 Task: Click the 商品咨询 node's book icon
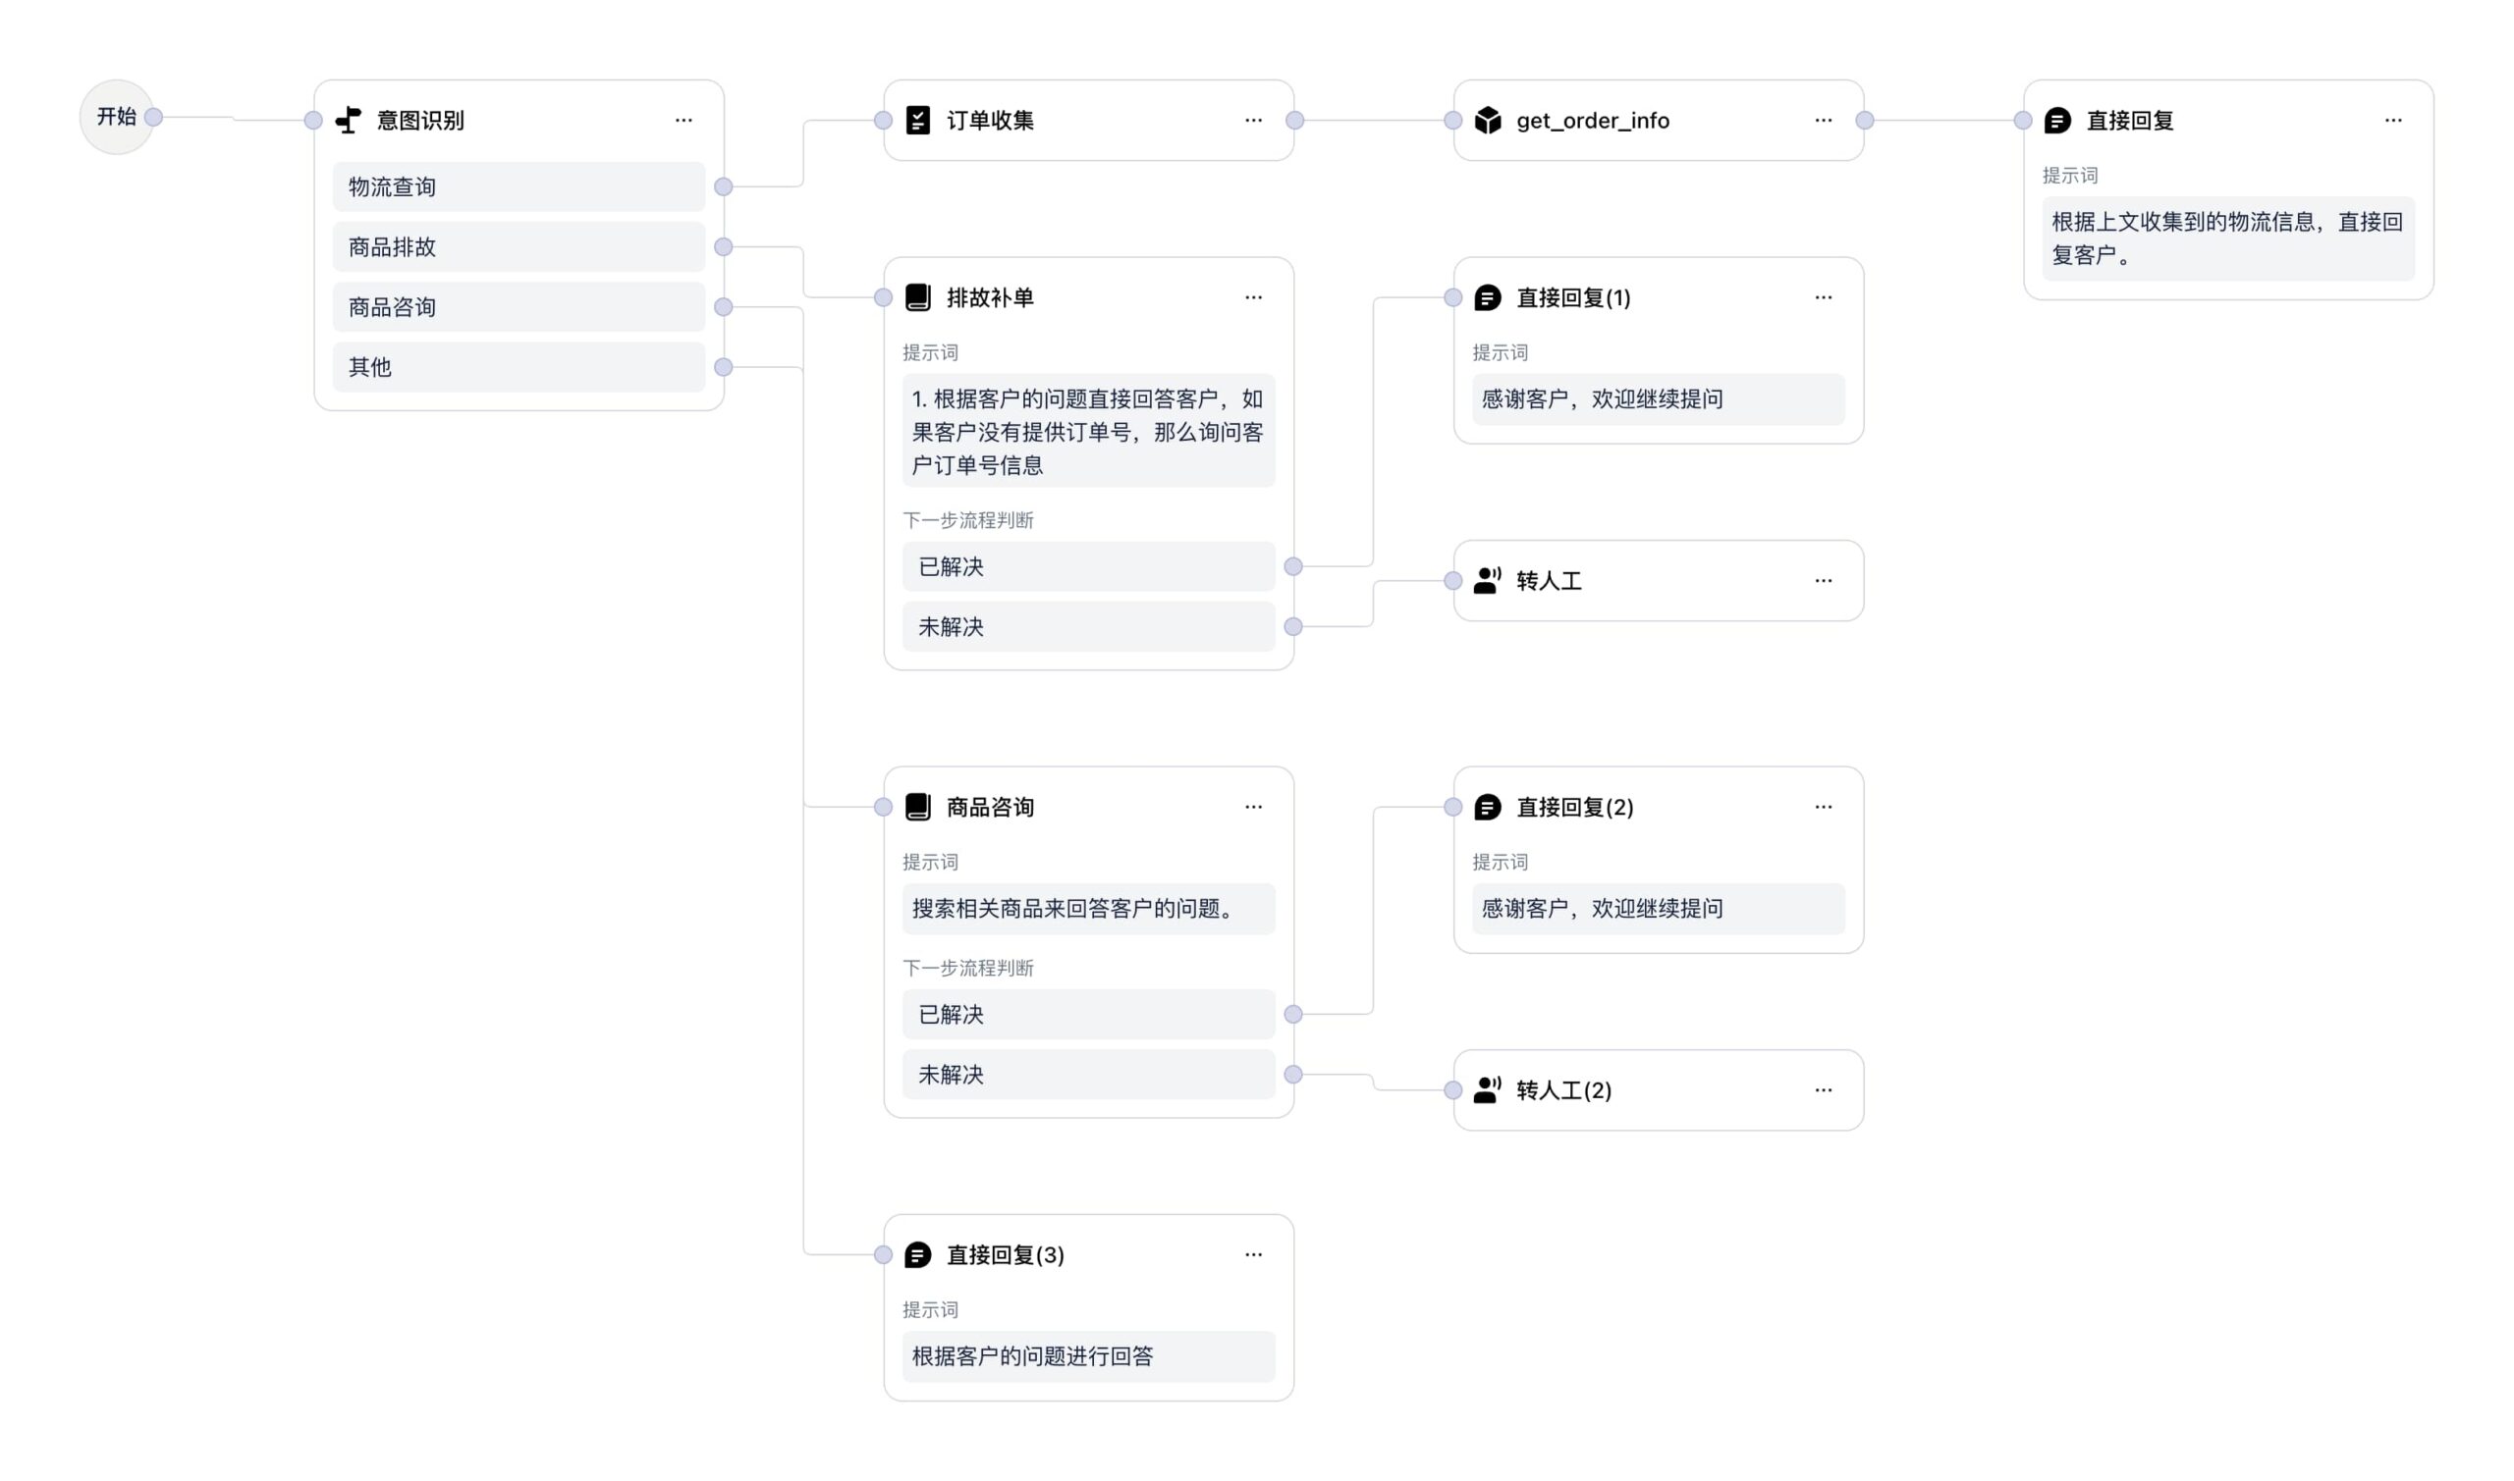click(917, 807)
